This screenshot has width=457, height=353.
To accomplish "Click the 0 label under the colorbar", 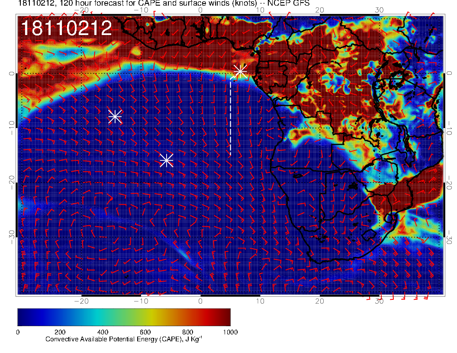I will [18, 332].
